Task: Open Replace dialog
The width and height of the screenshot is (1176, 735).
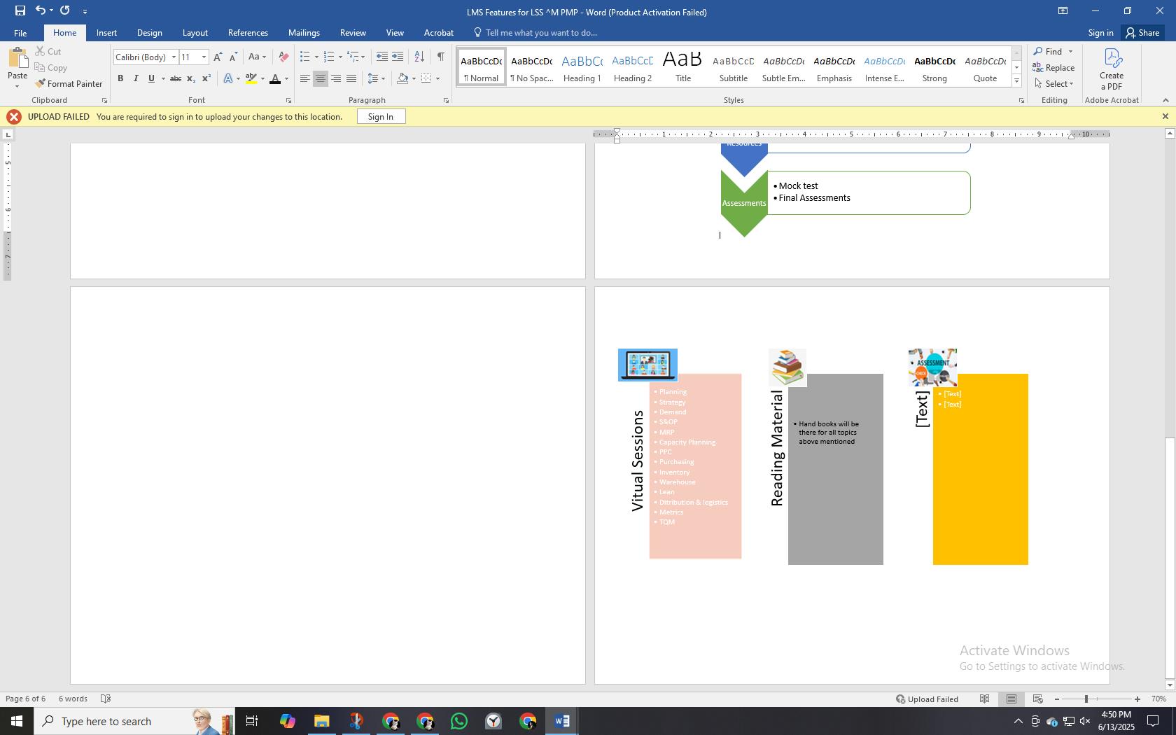Action: coord(1054,67)
